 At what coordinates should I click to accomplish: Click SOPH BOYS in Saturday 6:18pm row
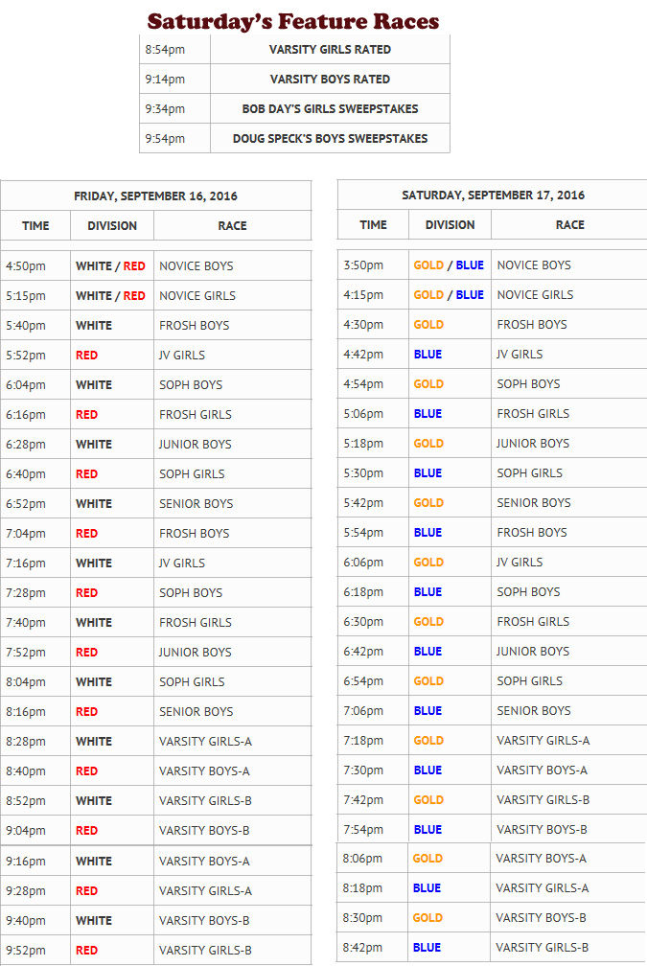pos(528,592)
